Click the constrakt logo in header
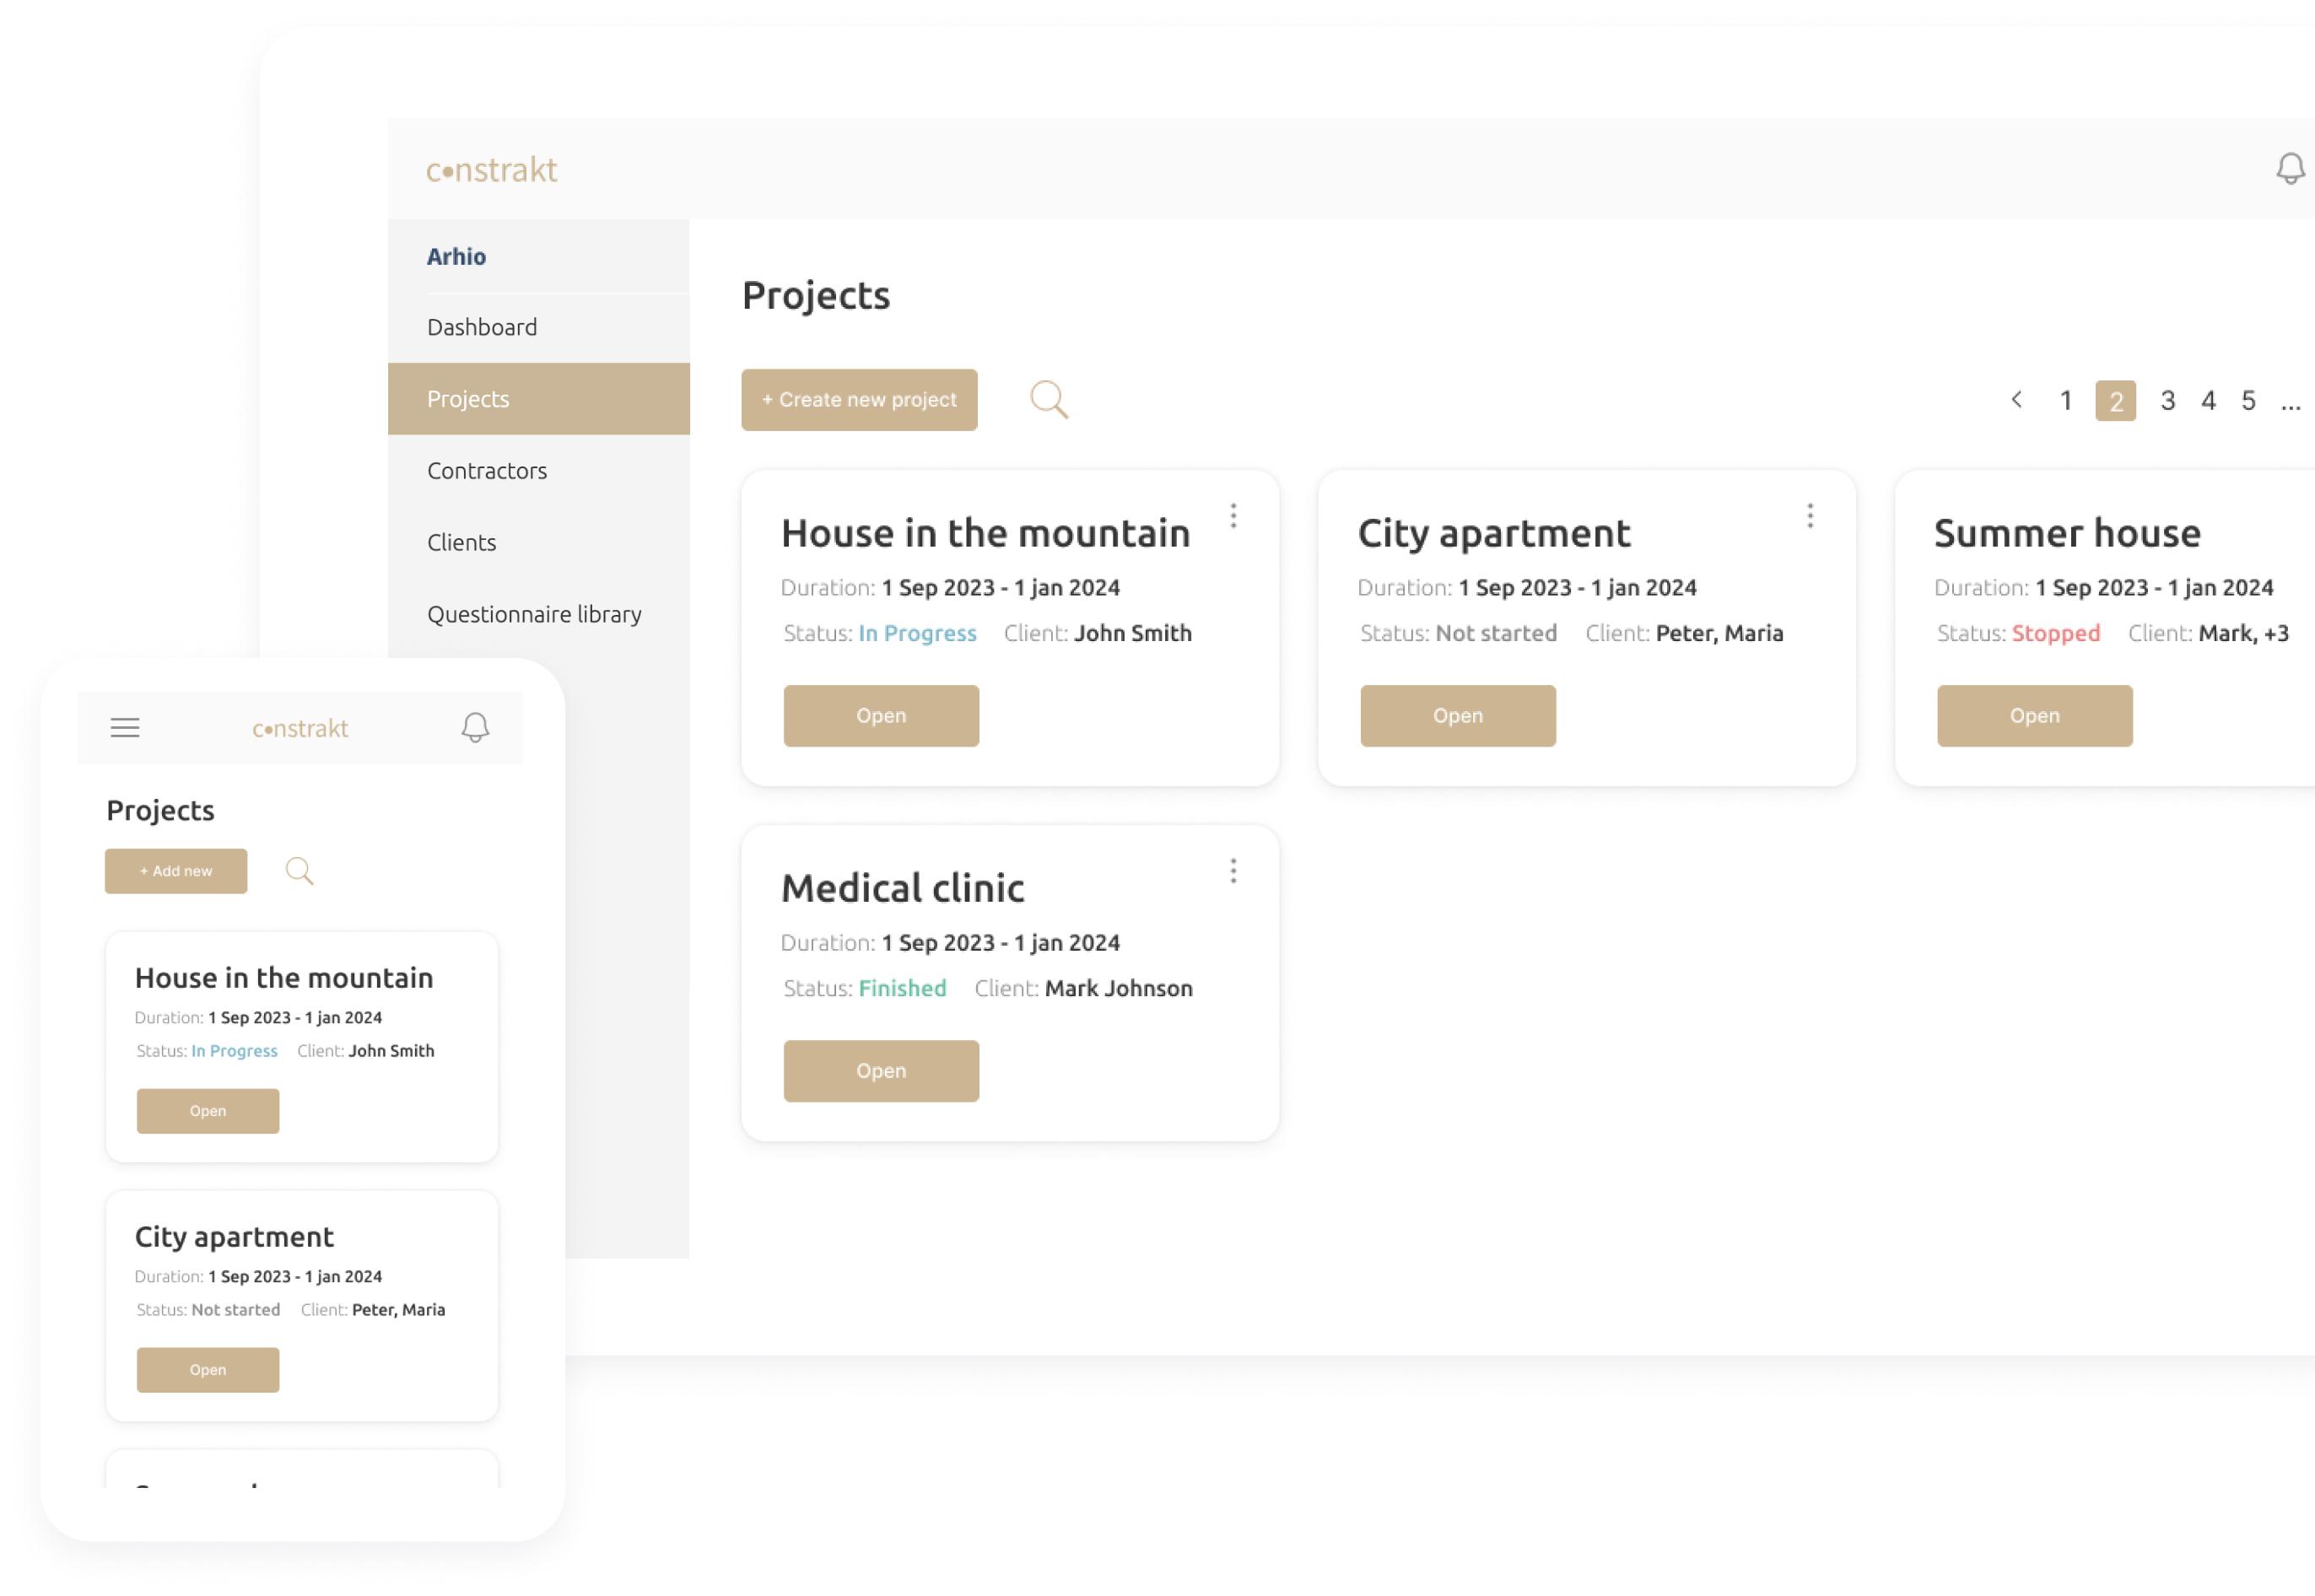Image resolution: width=2315 pixels, height=1596 pixels. tap(492, 170)
